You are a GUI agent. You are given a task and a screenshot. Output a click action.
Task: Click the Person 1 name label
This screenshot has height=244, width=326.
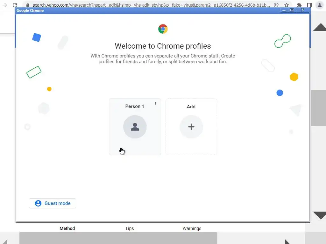pyautogui.click(x=135, y=106)
